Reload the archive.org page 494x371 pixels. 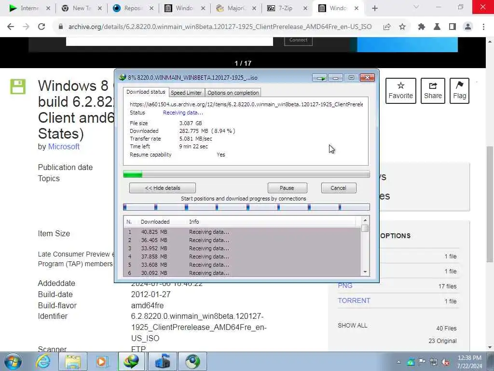41,27
